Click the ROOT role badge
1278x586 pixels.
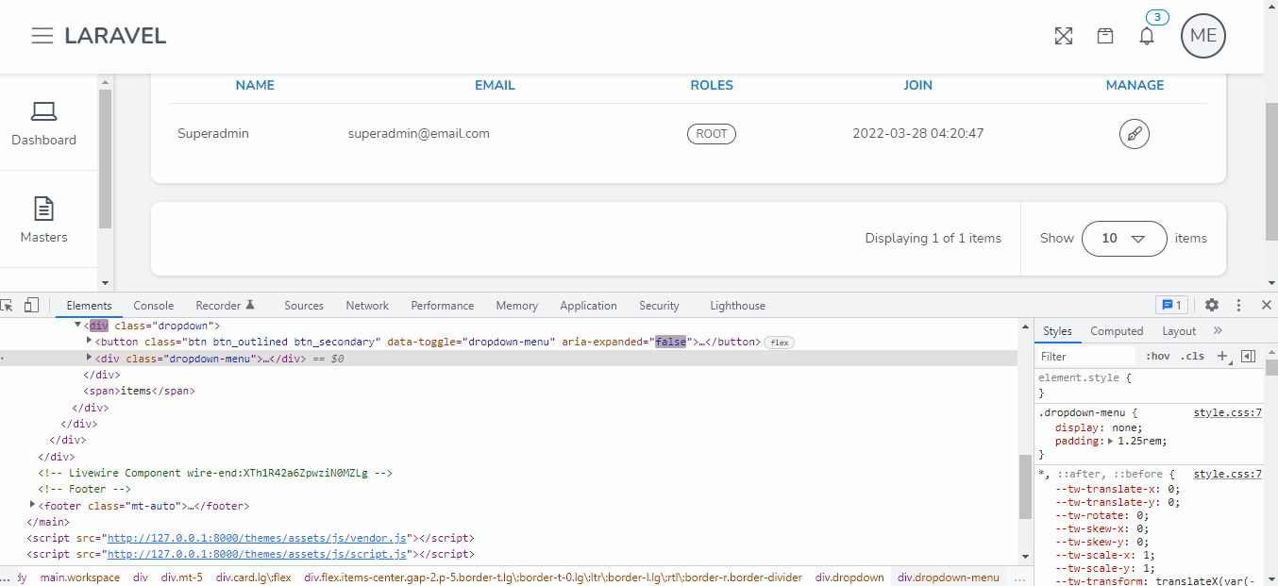712,134
